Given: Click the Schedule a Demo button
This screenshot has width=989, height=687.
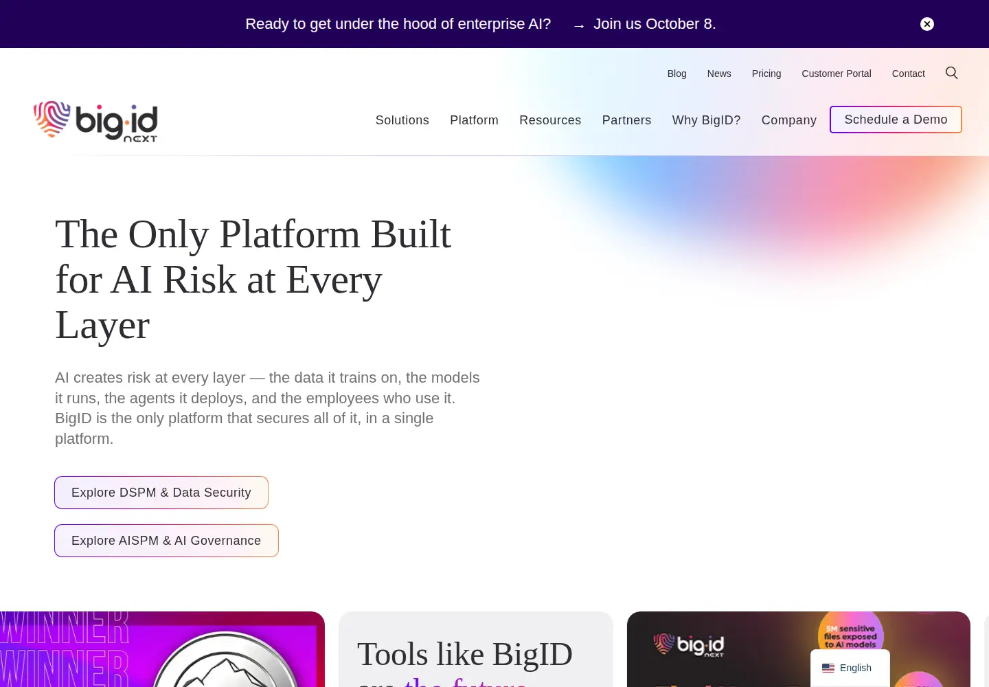Looking at the screenshot, I should click(896, 120).
